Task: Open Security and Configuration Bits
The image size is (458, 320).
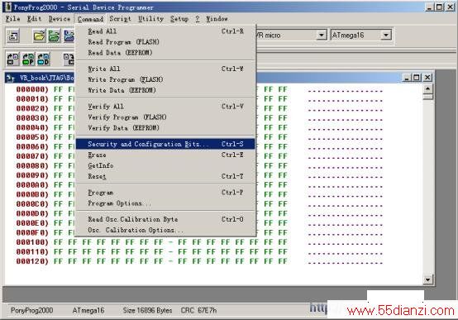Action: pyautogui.click(x=165, y=144)
